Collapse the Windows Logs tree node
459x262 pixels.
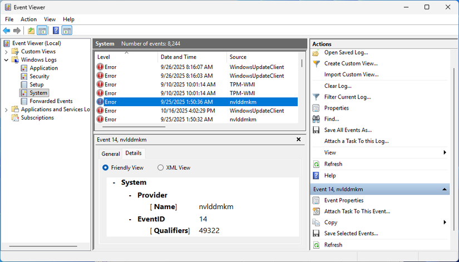pyautogui.click(x=6, y=60)
